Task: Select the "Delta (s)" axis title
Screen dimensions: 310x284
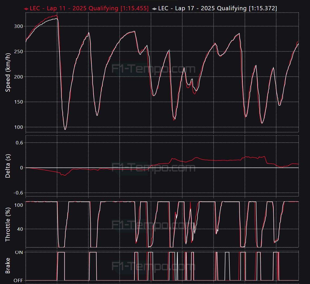Action: pos(8,166)
